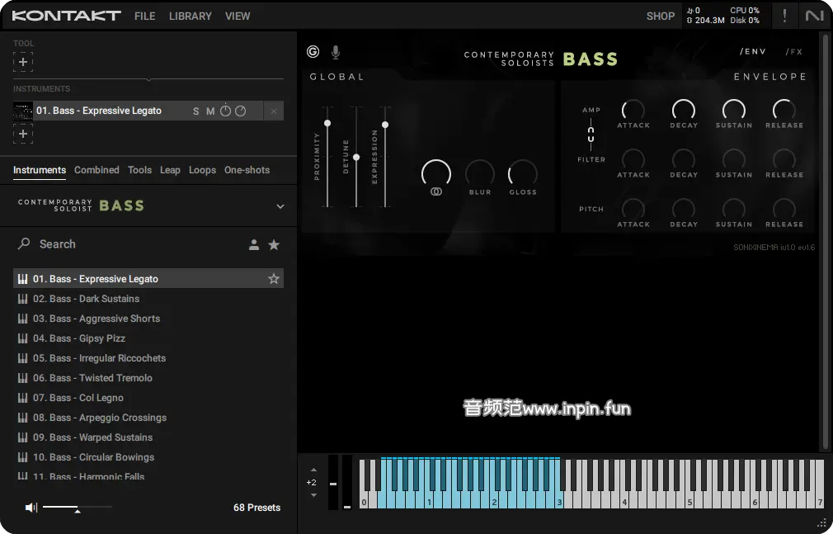Click the Native Instruments logo icon

point(814,16)
